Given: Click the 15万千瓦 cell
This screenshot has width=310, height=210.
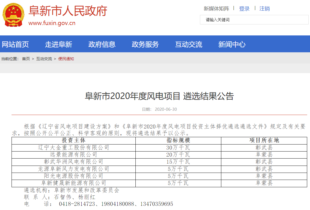Looking at the screenshot, I should (x=178, y=162).
